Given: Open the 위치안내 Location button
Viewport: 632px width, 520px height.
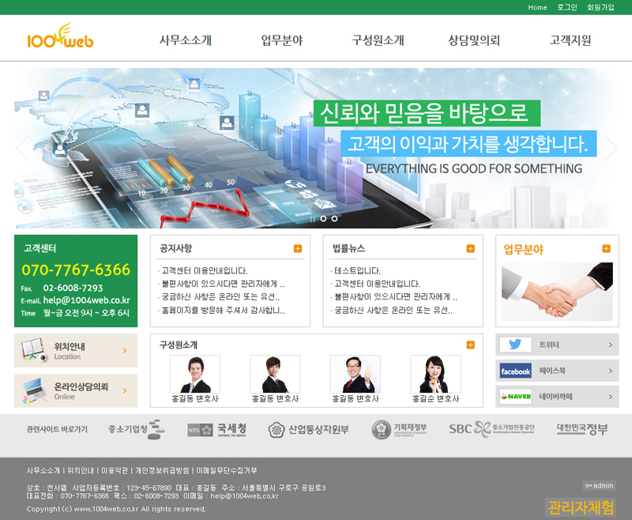Looking at the screenshot, I should pos(76,350).
